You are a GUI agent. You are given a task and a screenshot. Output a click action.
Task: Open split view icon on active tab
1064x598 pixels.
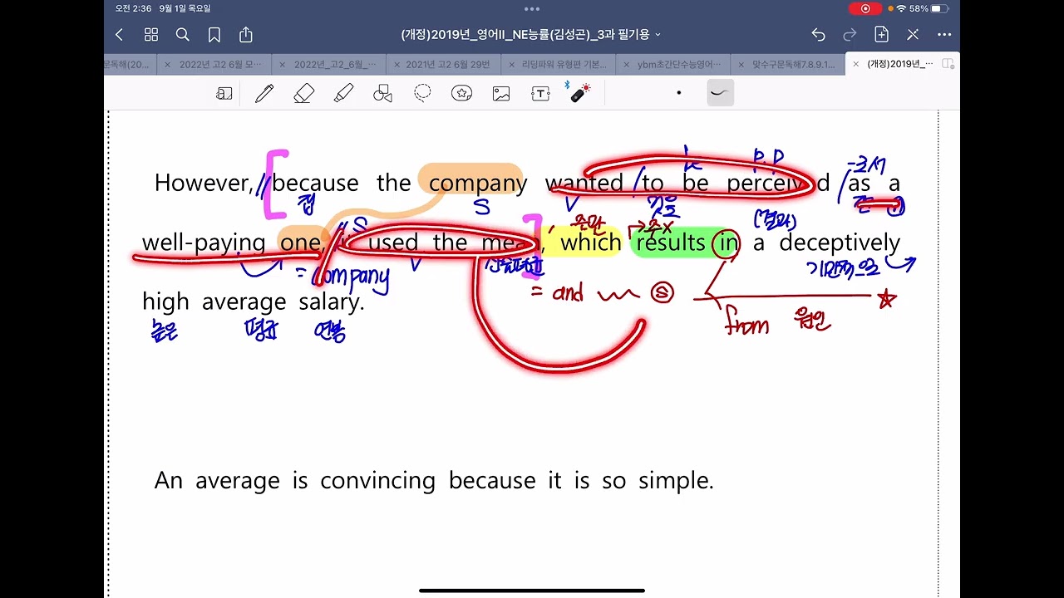click(x=948, y=64)
